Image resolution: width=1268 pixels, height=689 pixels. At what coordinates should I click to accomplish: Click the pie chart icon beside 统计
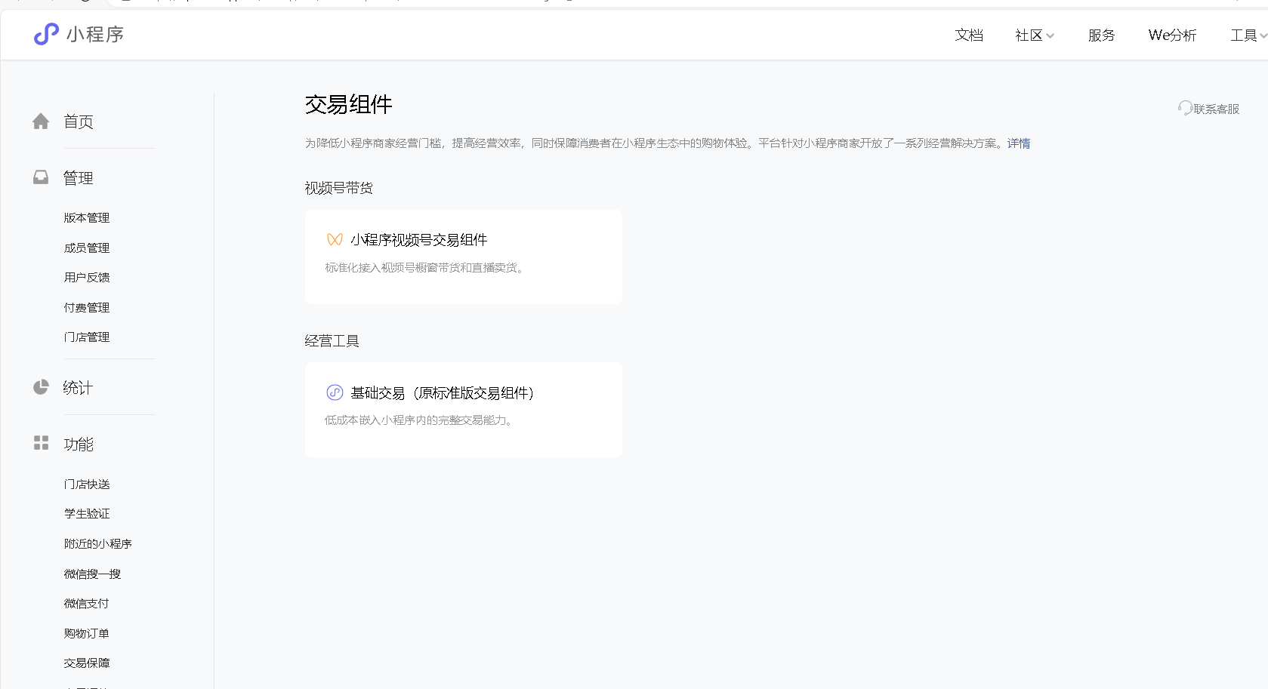pos(41,387)
